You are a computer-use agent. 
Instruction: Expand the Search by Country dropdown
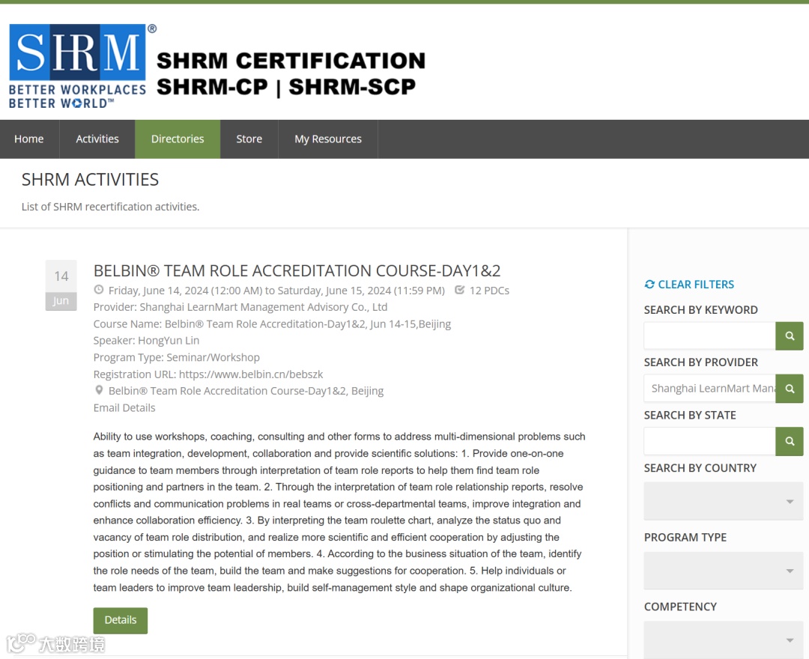point(724,501)
